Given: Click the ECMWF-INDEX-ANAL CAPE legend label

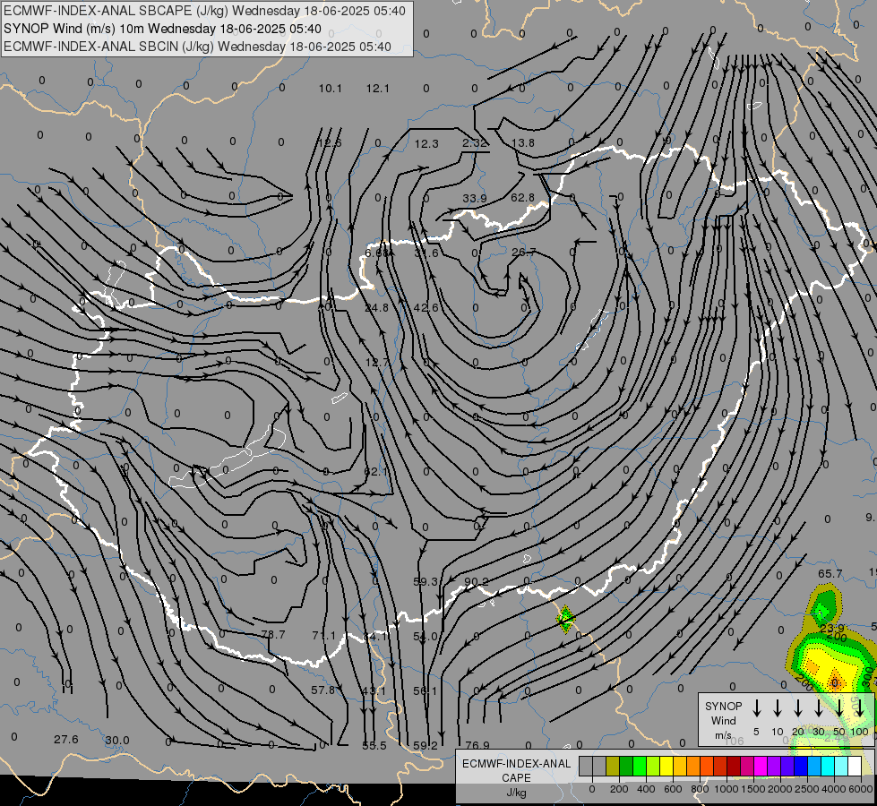Looking at the screenshot, I should 516,770.
